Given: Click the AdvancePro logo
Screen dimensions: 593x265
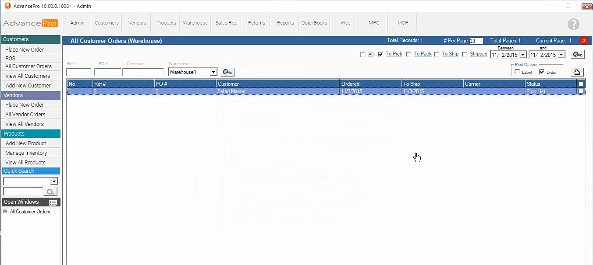Looking at the screenshot, I should (x=30, y=23).
